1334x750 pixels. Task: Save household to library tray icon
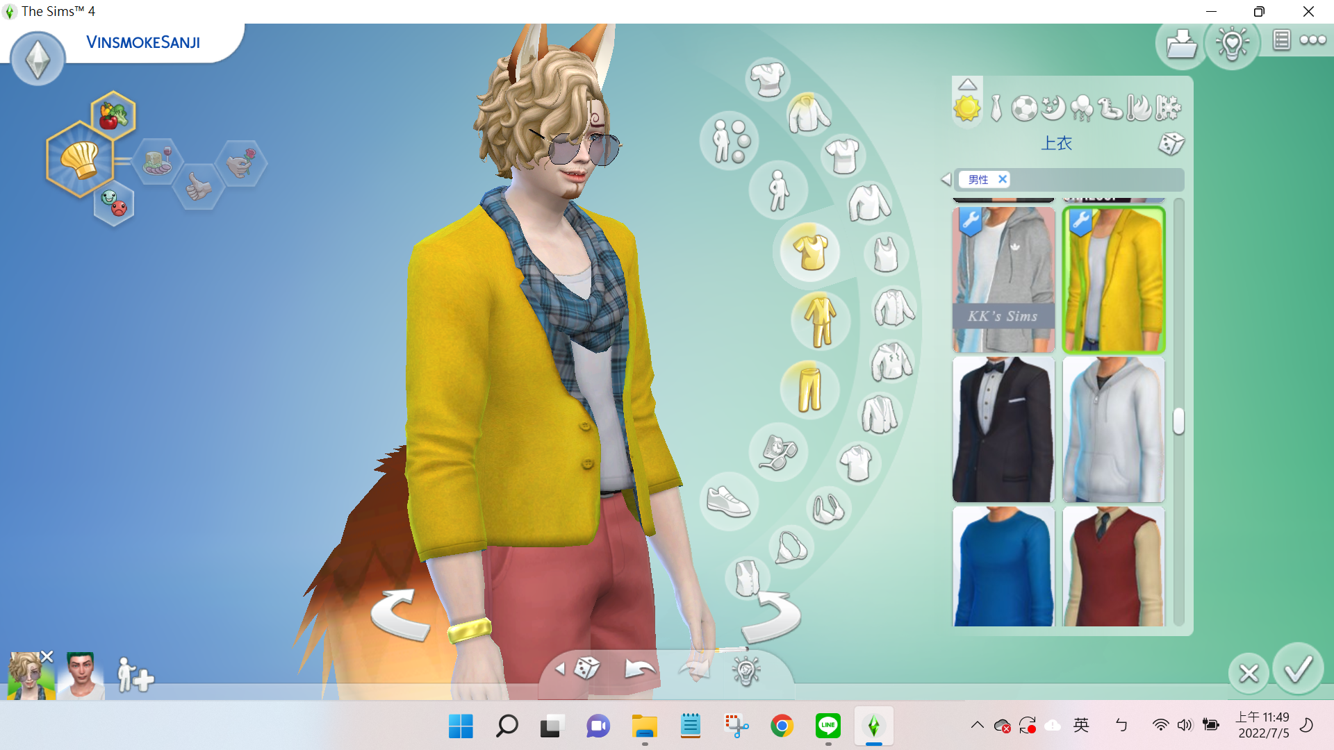[1181, 44]
